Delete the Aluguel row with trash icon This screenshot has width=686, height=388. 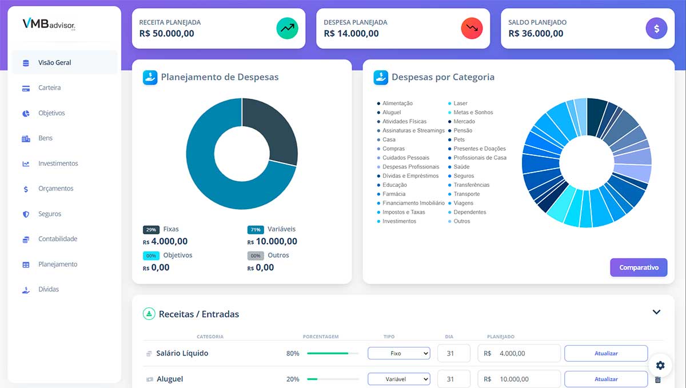(657, 379)
